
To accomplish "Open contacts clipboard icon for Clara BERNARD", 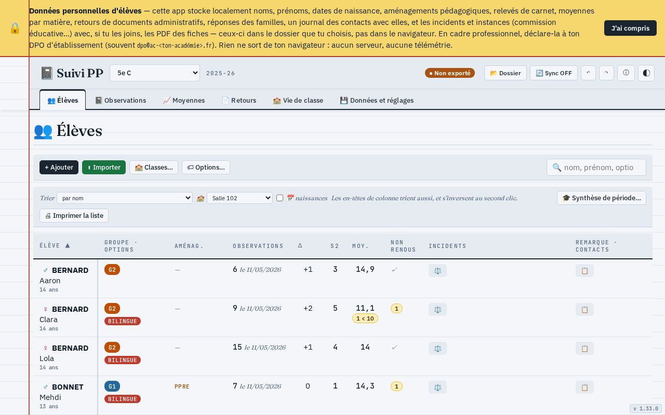I will pos(584,310).
